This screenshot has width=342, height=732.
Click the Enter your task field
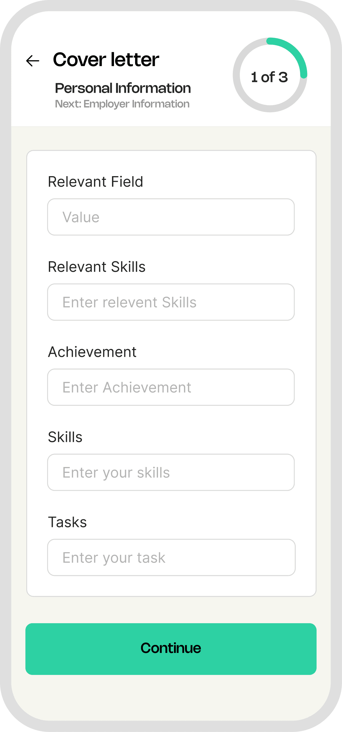point(171,557)
